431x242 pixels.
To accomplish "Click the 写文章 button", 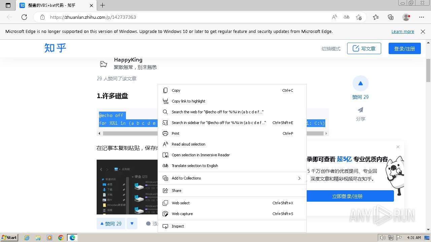I will click(x=364, y=48).
